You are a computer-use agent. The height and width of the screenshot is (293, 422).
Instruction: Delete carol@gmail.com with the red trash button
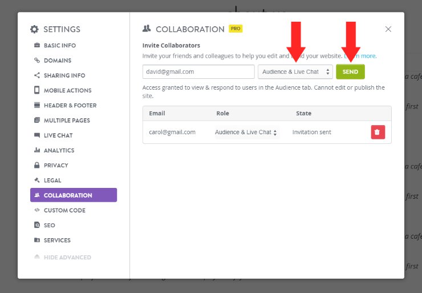(x=378, y=132)
